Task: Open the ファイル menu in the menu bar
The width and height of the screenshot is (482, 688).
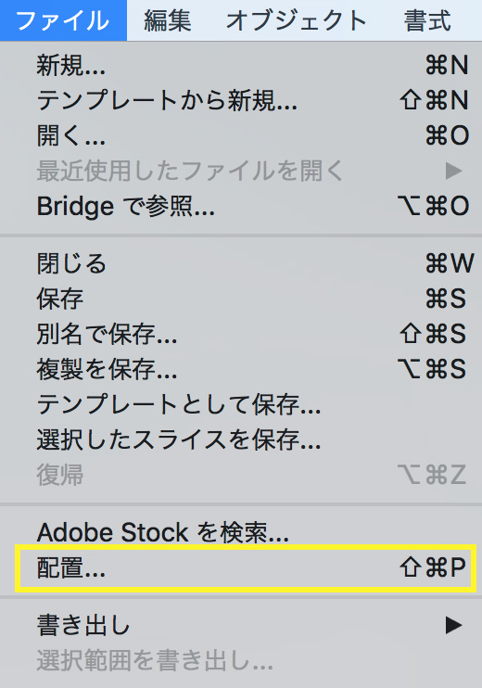Action: pos(63,20)
